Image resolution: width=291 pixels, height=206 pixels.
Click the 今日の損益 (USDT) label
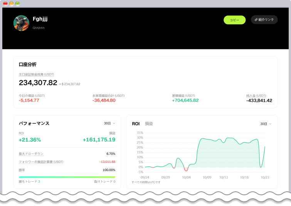[x=32, y=95]
